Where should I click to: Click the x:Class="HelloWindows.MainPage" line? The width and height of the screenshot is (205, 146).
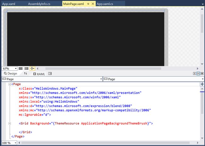[48, 89]
